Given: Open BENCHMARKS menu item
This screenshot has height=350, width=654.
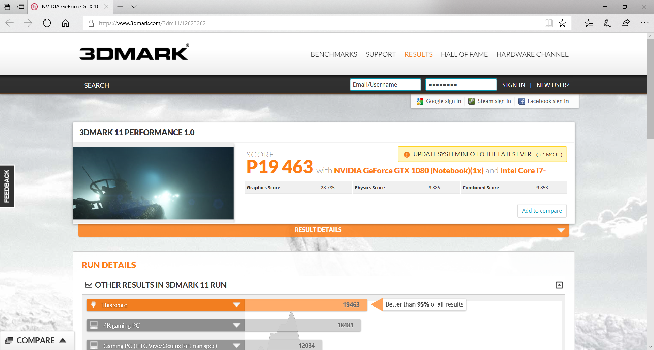Looking at the screenshot, I should [334, 54].
